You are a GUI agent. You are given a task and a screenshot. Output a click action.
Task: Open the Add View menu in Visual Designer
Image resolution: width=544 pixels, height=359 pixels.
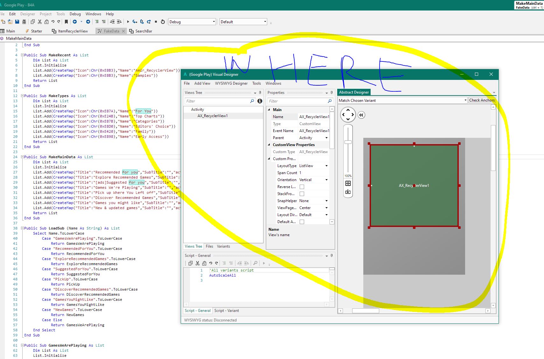(x=202, y=83)
